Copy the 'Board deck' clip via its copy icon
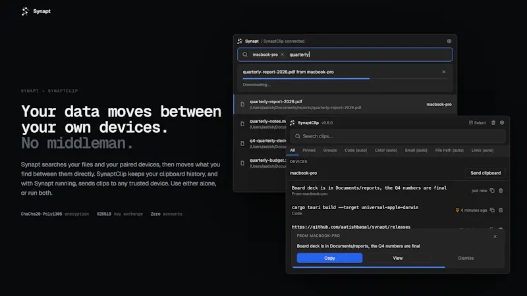527x296 pixels. [492, 191]
